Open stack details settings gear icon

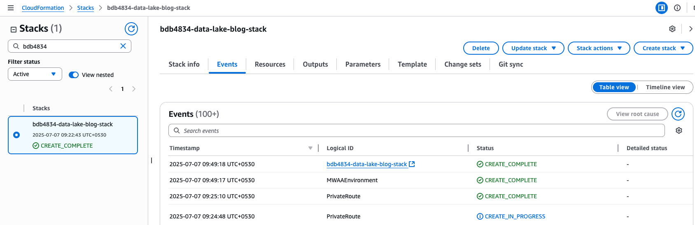[672, 29]
